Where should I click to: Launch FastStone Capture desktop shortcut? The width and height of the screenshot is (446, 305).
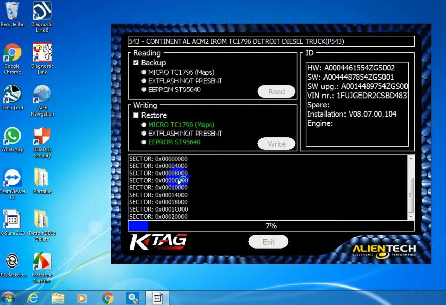click(42, 268)
